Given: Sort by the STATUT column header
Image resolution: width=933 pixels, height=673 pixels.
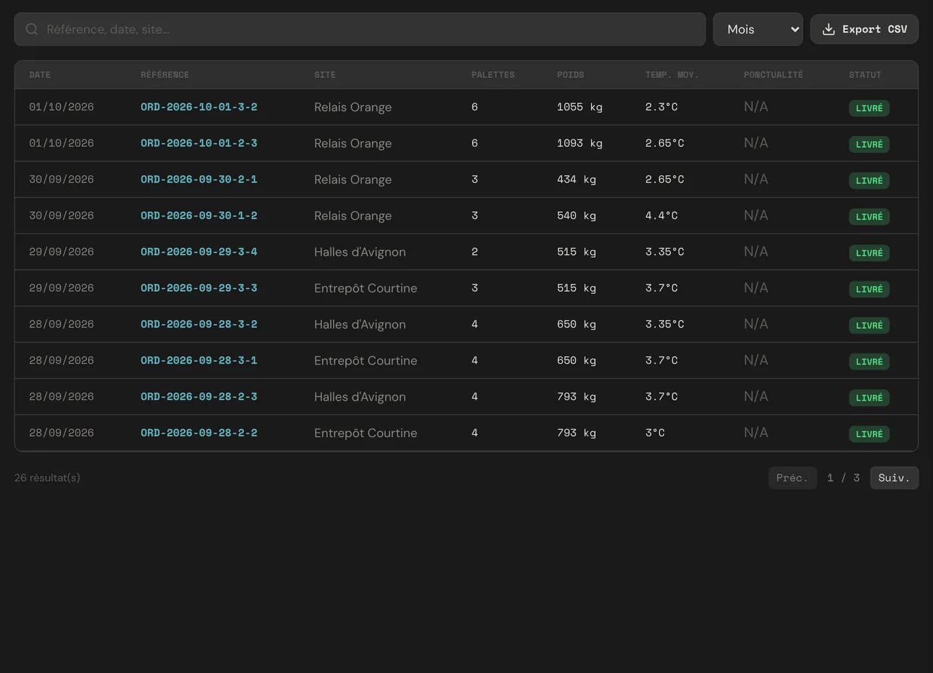Looking at the screenshot, I should pyautogui.click(x=865, y=75).
